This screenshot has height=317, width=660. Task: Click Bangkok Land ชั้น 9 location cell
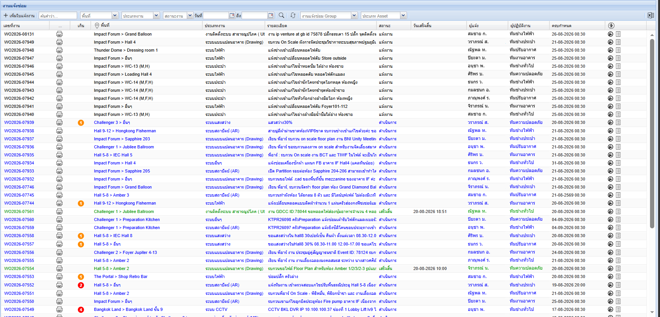click(128, 309)
